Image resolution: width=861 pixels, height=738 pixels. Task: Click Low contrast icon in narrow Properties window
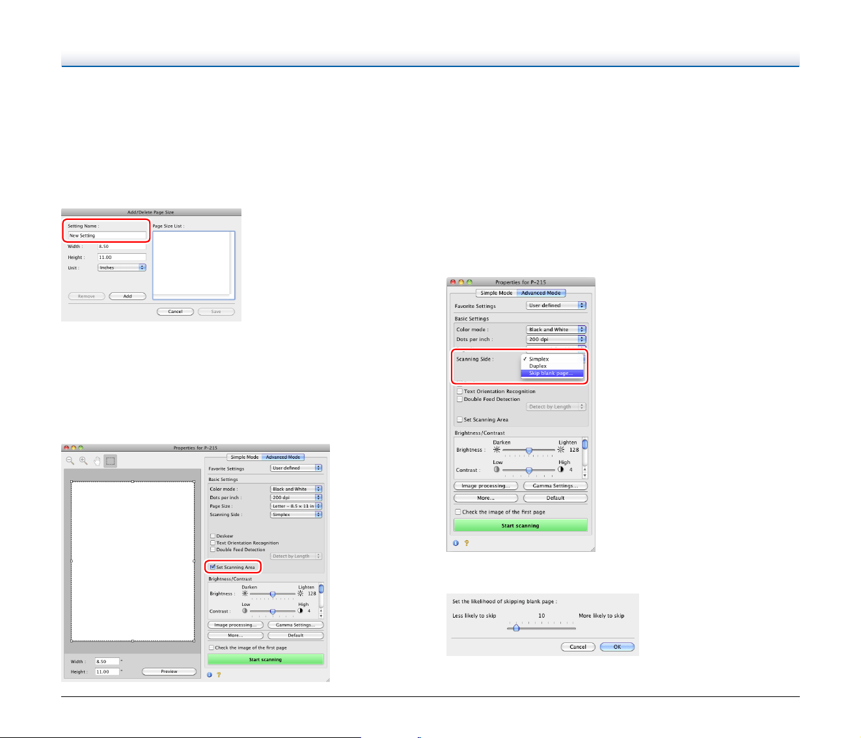497,469
